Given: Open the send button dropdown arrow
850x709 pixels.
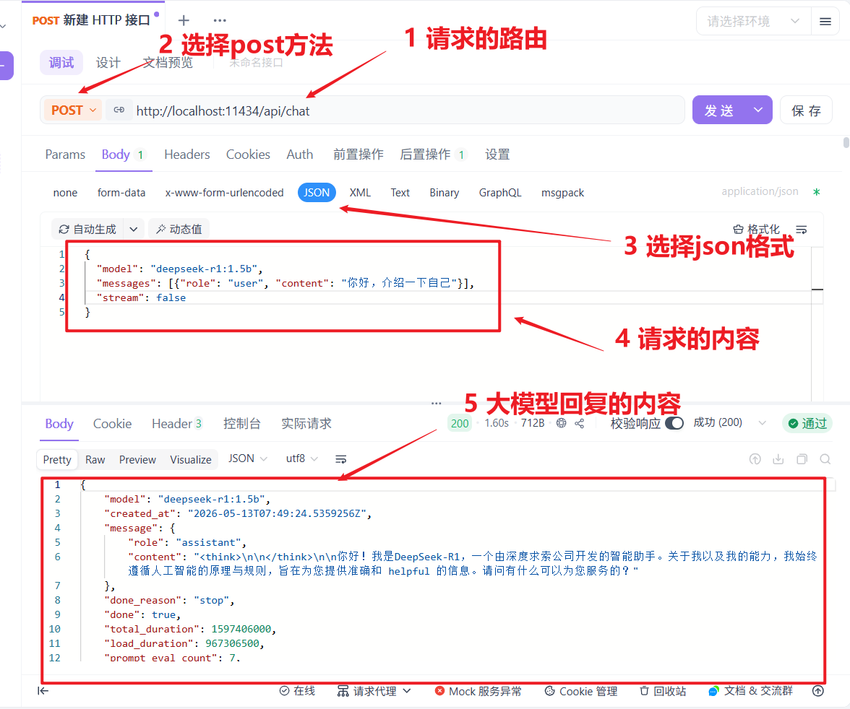Looking at the screenshot, I should [758, 110].
